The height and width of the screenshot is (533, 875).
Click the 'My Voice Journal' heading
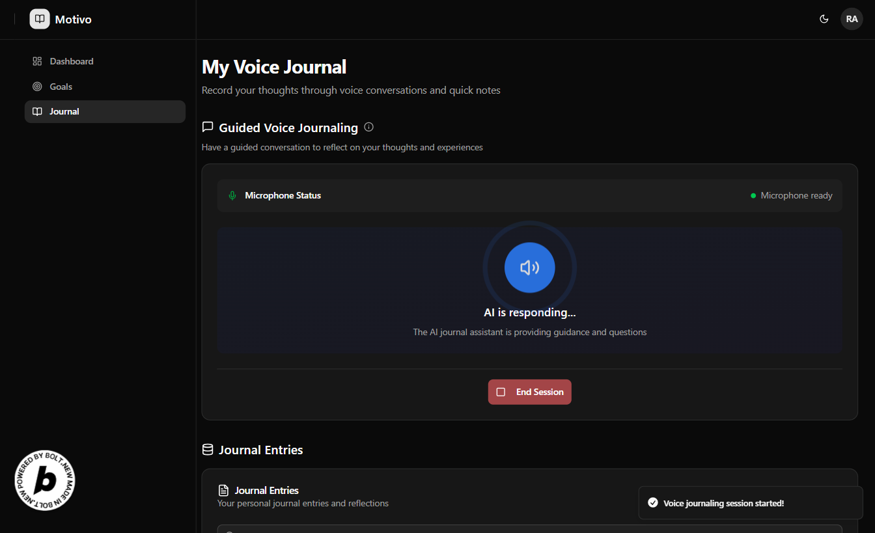(x=274, y=67)
